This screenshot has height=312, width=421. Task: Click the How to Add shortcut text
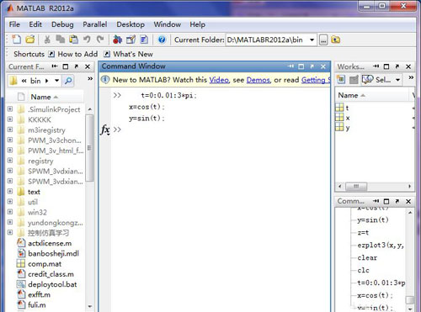tap(77, 54)
